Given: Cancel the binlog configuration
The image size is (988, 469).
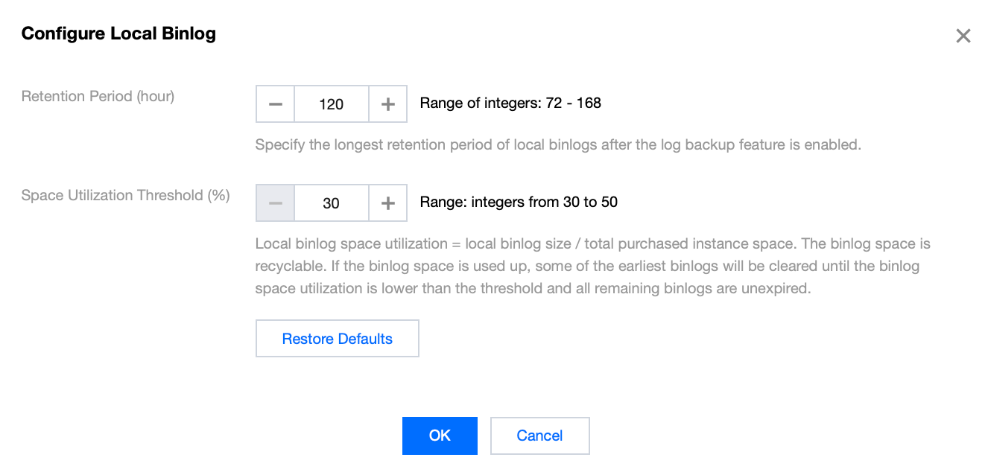Looking at the screenshot, I should (x=539, y=435).
